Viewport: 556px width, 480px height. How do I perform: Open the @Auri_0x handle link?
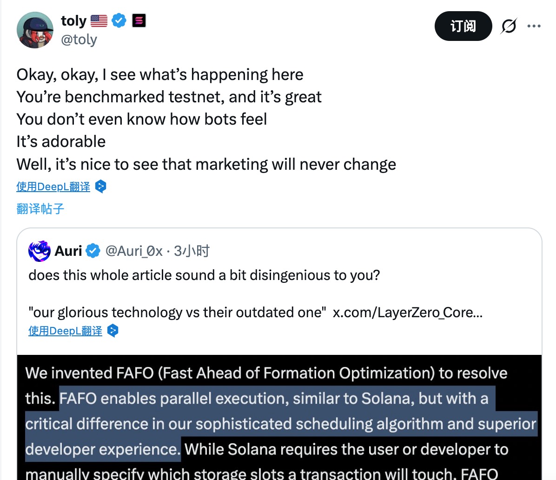(x=134, y=251)
